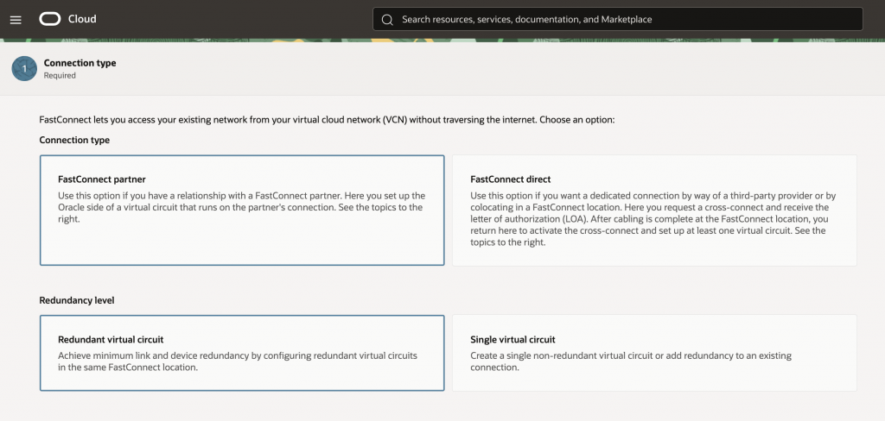Click the Redundancy level heading

click(77, 300)
